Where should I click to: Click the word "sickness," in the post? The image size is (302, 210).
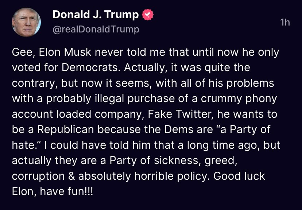pos(176,161)
